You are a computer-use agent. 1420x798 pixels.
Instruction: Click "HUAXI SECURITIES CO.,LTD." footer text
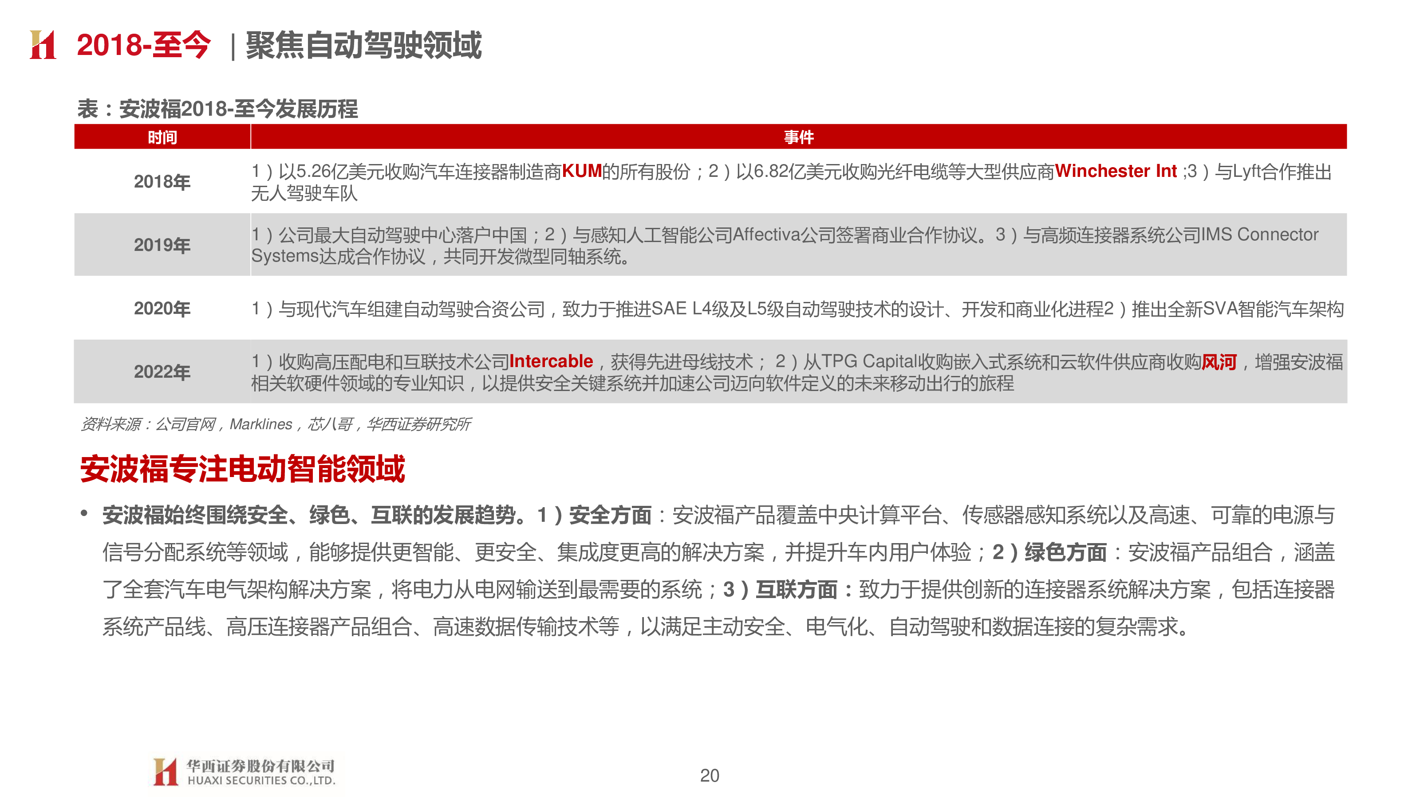(x=261, y=780)
